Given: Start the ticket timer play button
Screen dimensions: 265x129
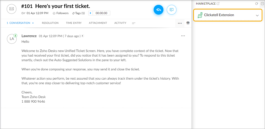Looking at the screenshot, I should 91,13.
